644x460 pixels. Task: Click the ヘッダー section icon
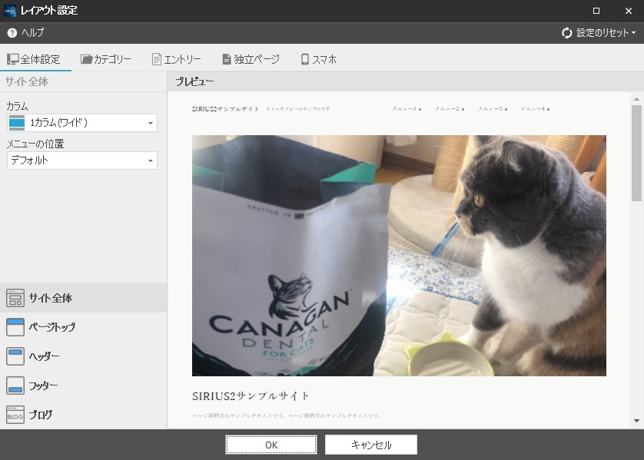click(15, 356)
